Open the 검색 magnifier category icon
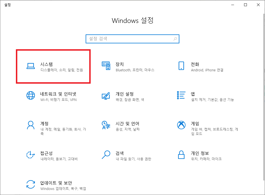 [106, 155]
